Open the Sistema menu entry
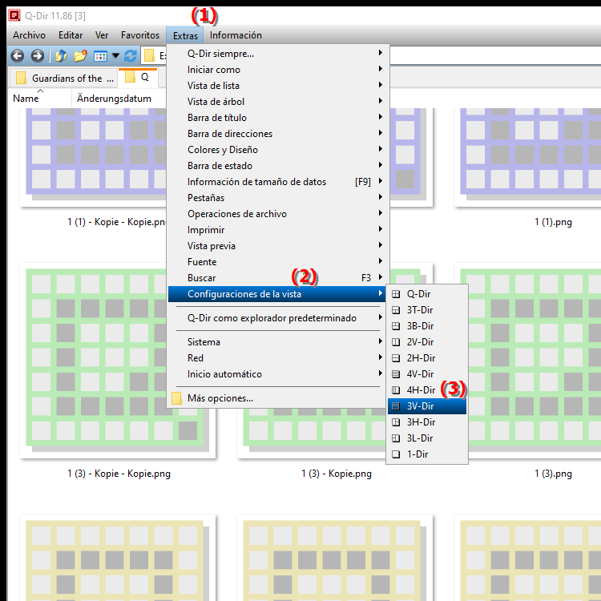This screenshot has height=601, width=601. click(x=276, y=342)
